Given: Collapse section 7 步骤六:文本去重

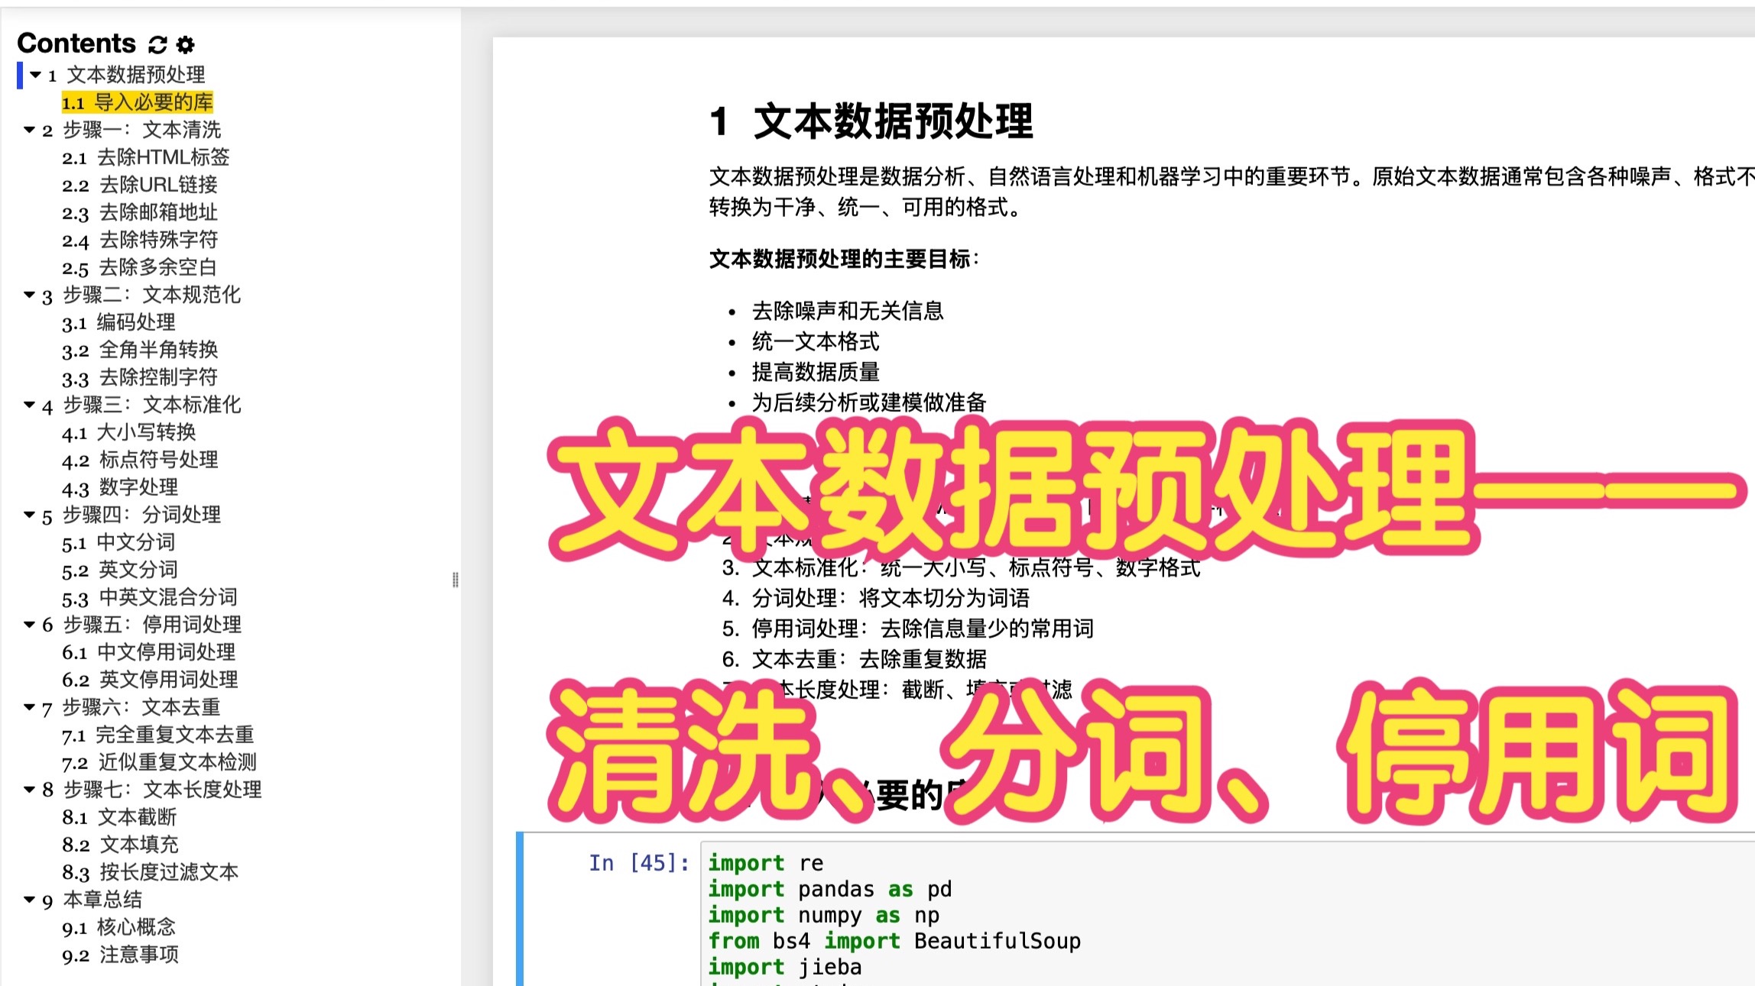Looking at the screenshot, I should (x=29, y=707).
